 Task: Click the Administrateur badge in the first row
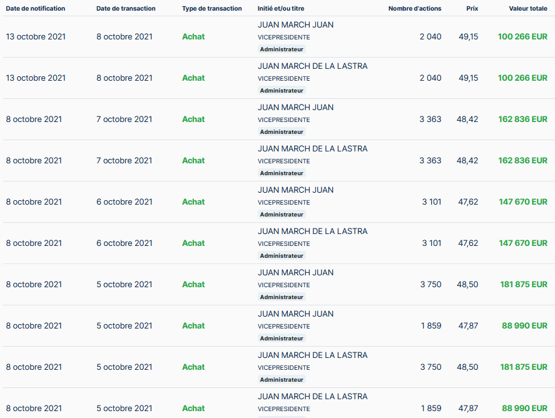(282, 49)
